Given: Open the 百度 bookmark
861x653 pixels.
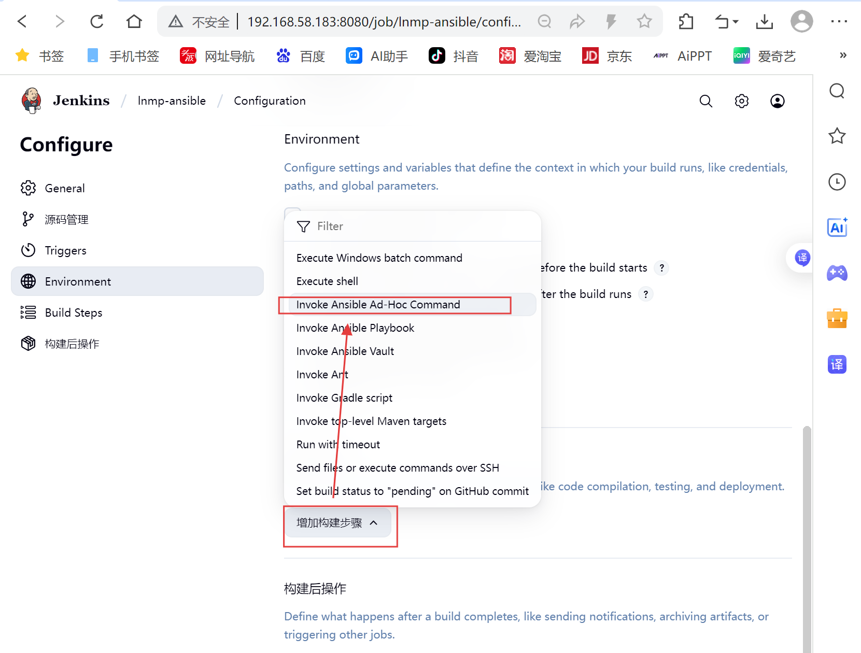Looking at the screenshot, I should 301,56.
